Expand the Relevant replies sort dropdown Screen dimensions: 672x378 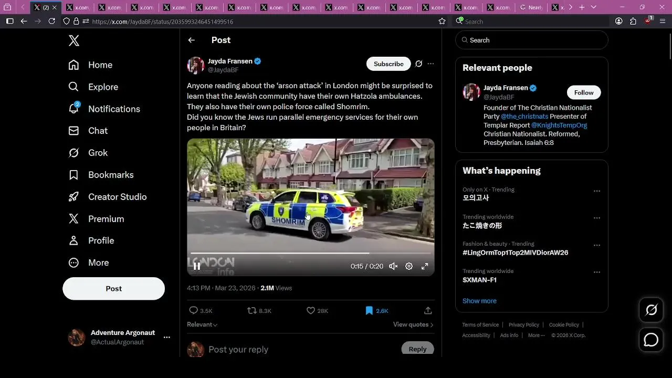pos(202,324)
